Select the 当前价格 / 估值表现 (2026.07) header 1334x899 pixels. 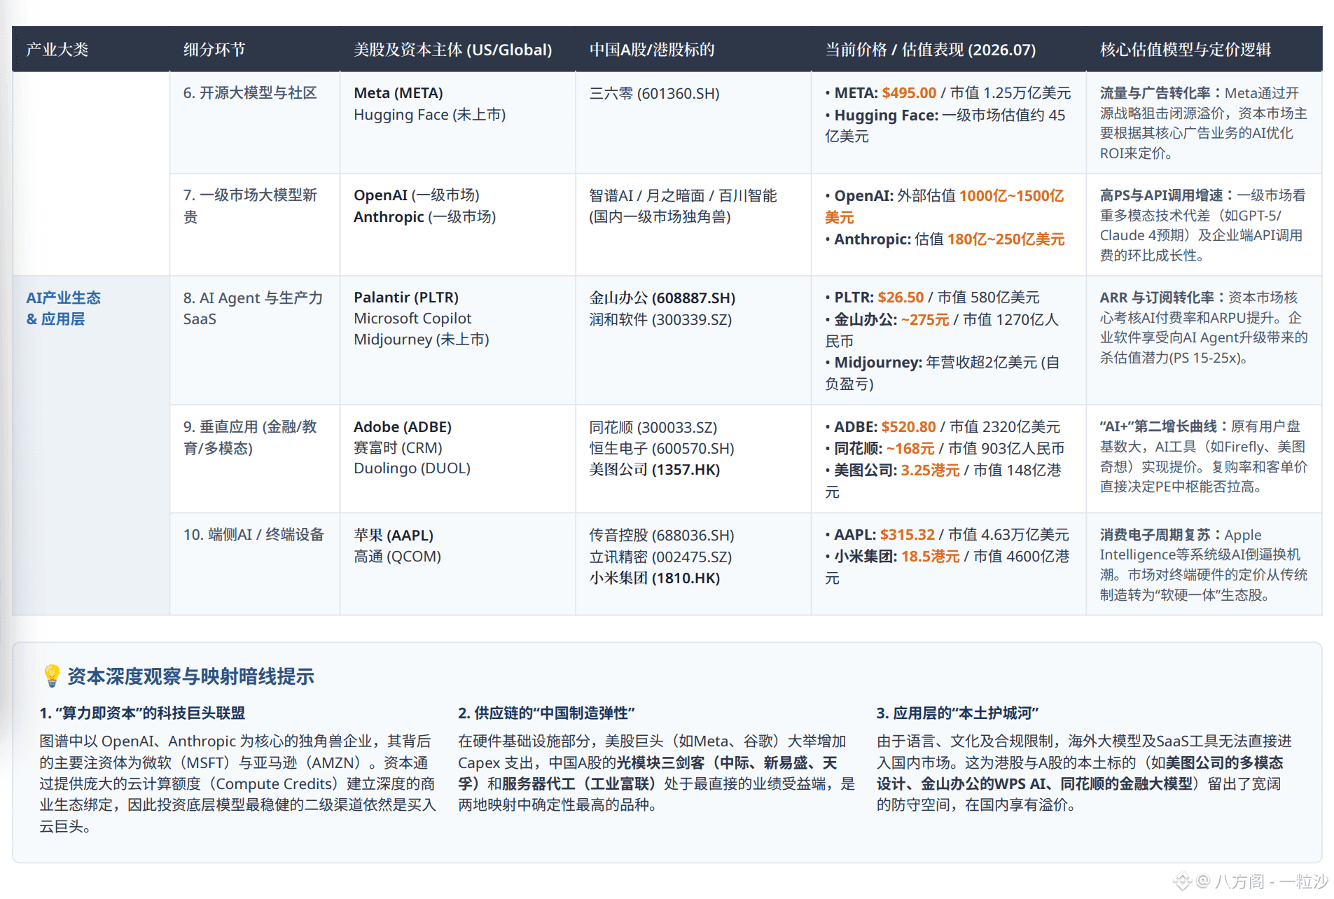click(x=930, y=50)
